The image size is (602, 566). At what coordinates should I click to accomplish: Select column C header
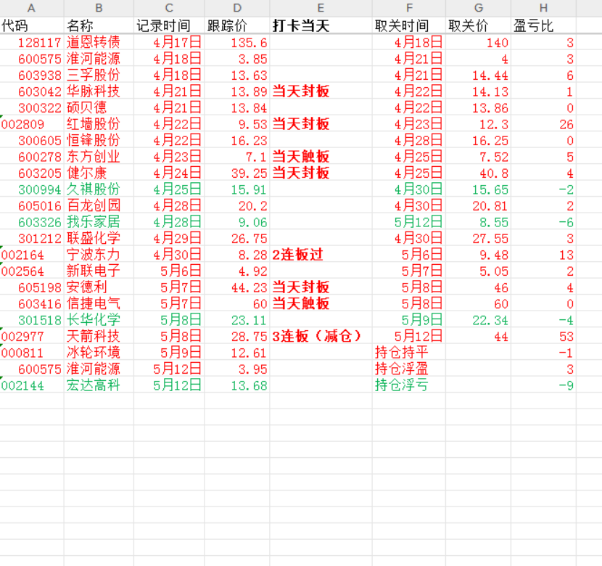point(169,8)
